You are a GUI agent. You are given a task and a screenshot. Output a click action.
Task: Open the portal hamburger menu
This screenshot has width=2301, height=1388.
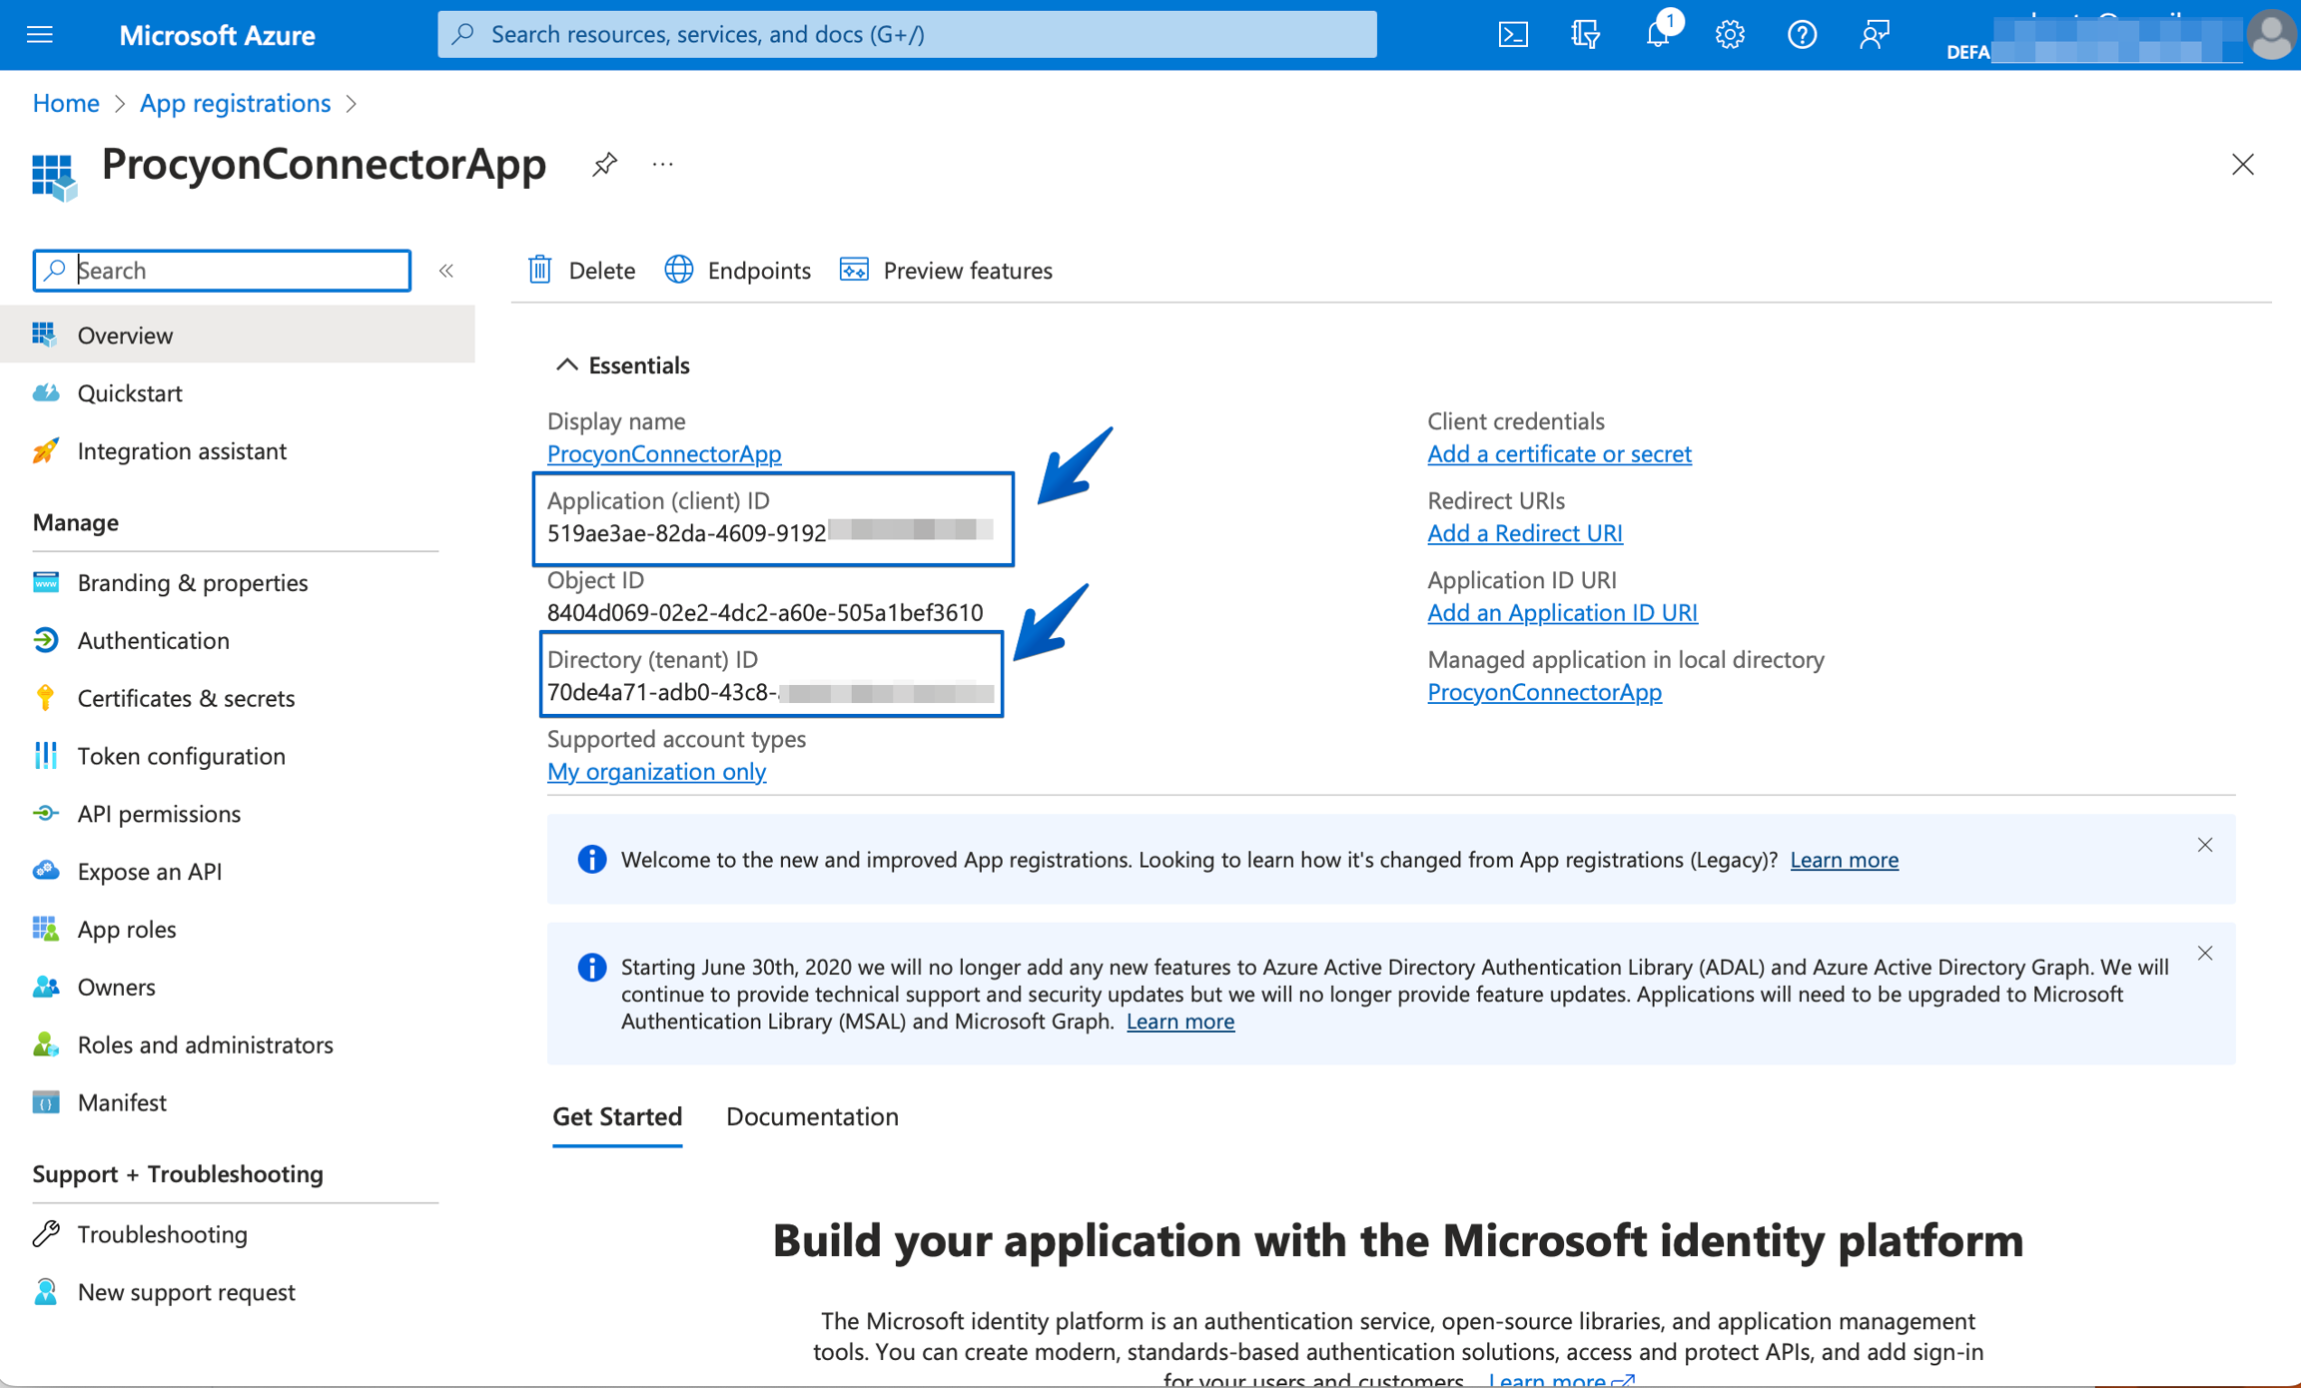[40, 35]
